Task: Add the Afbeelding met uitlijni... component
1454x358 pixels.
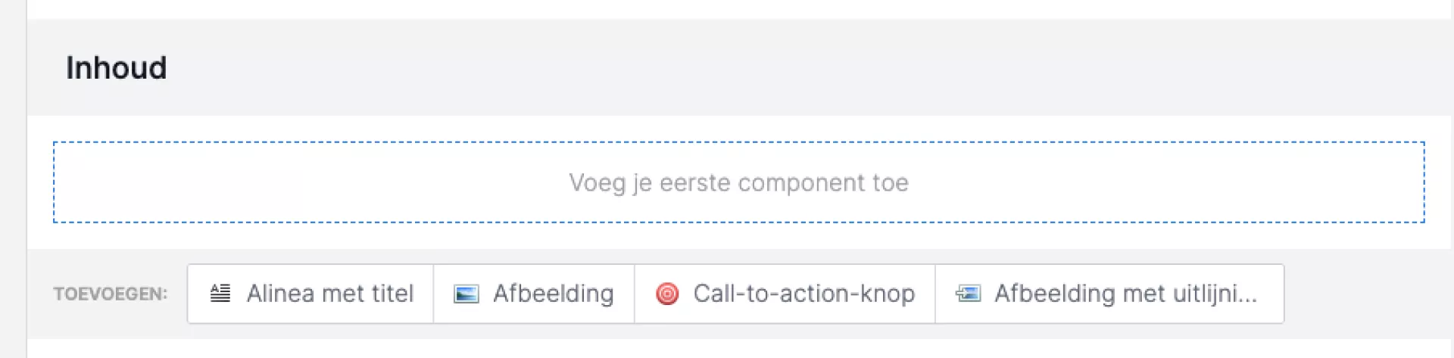Action: (1109, 294)
